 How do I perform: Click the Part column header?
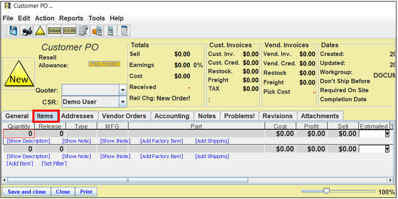[x=196, y=126]
